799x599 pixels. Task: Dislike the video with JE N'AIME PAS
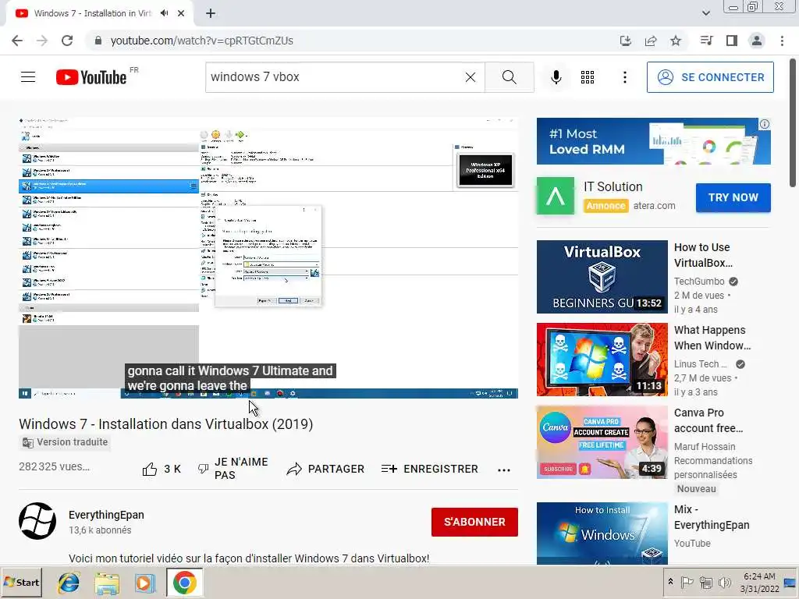click(x=233, y=469)
